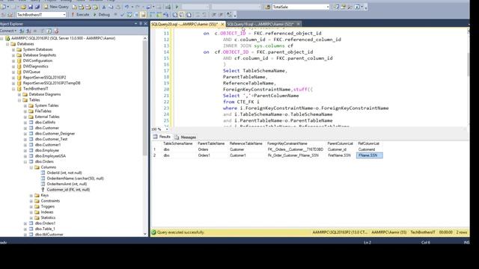Click the Parse query checkmark icon
The image size is (479, 269).
[x=122, y=14]
